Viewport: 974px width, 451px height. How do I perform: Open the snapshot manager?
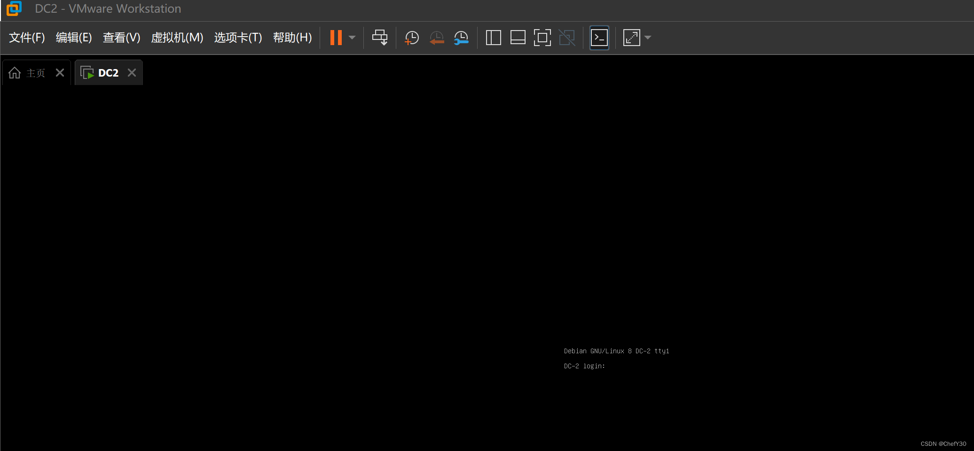461,38
